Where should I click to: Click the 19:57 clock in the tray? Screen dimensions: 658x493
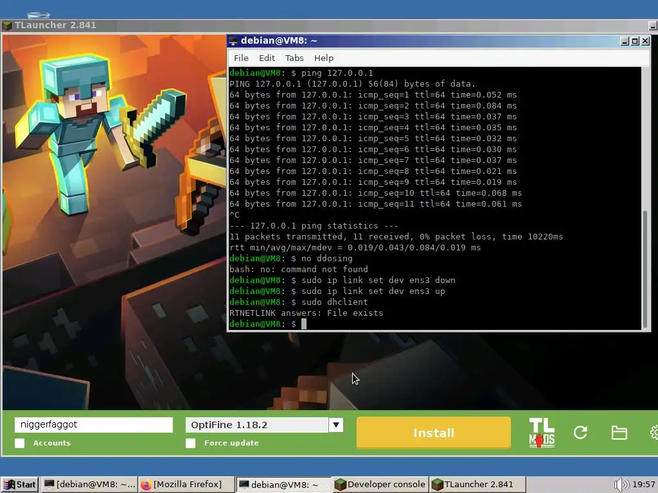point(643,485)
